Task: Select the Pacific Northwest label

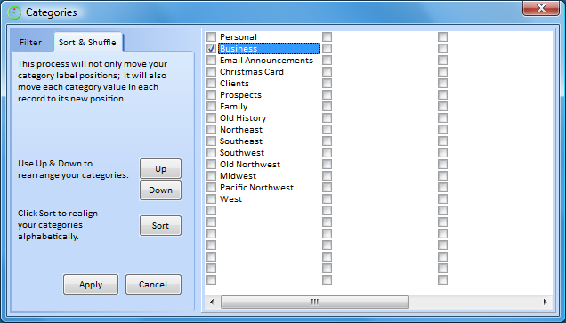Action: 256,187
